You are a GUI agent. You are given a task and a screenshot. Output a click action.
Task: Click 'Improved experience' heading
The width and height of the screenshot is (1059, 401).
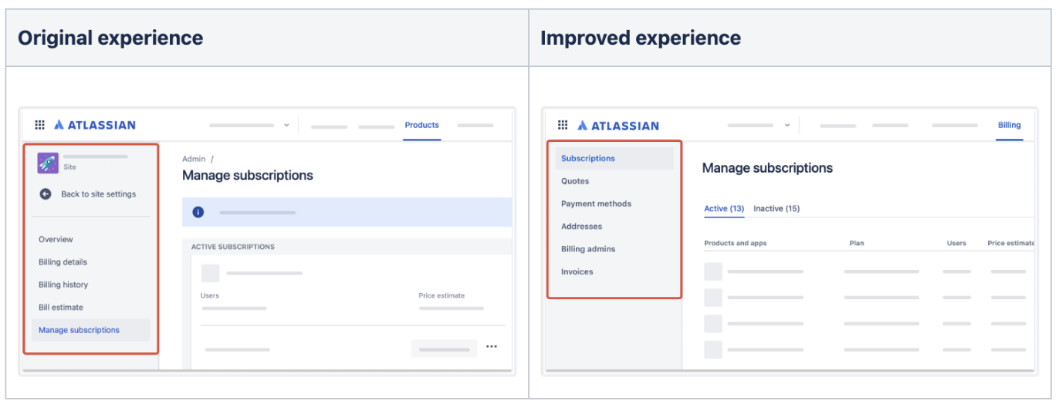[x=641, y=38]
